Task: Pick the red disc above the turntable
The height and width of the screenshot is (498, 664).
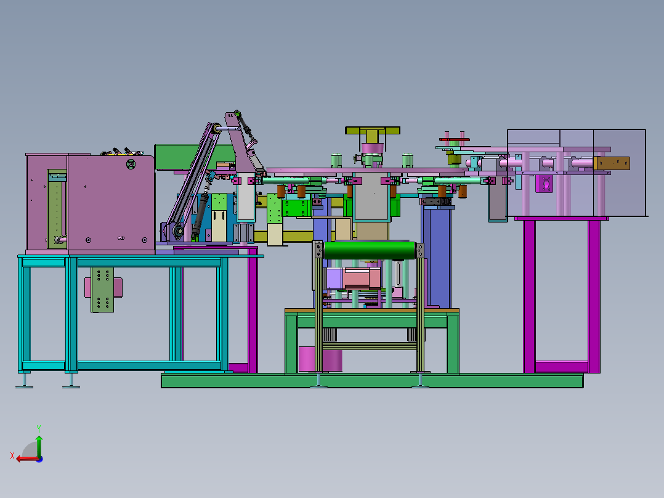Action: point(456,140)
